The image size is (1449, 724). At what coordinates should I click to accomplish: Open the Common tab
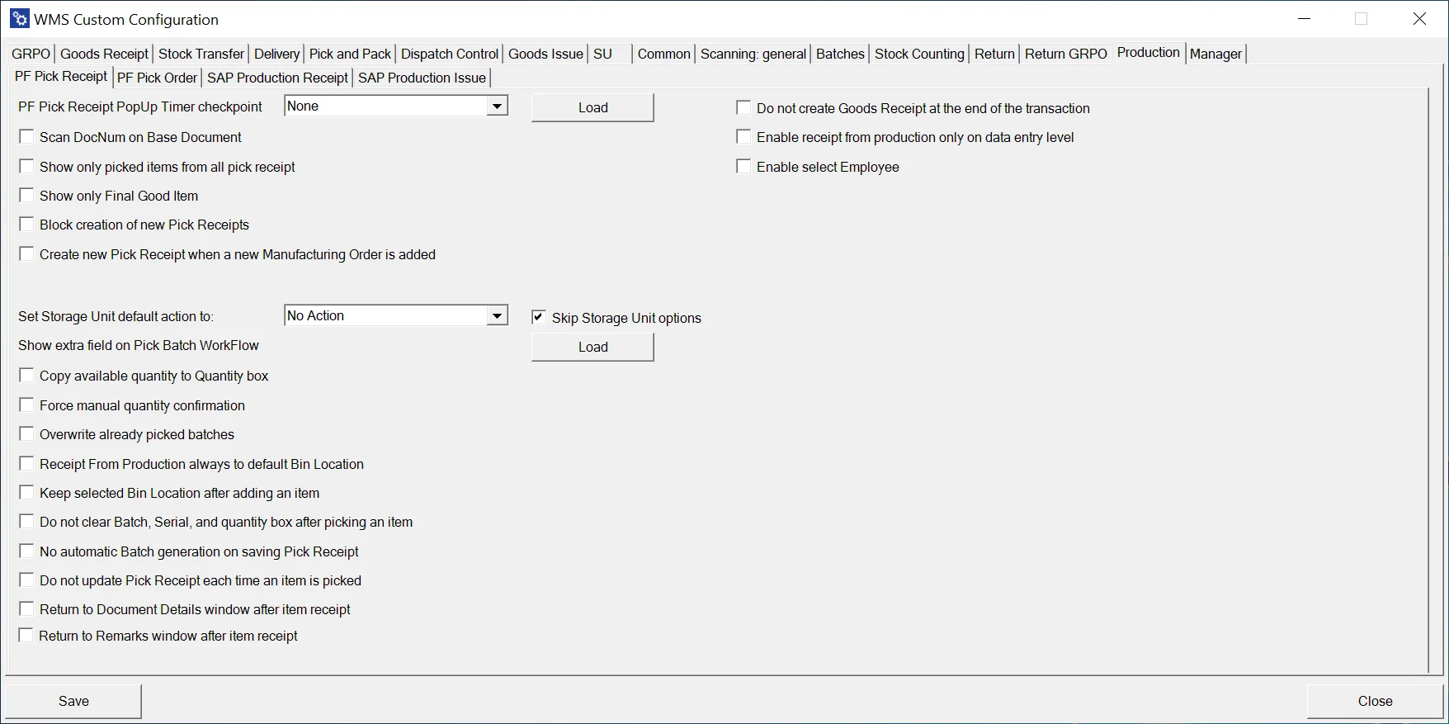pyautogui.click(x=663, y=54)
